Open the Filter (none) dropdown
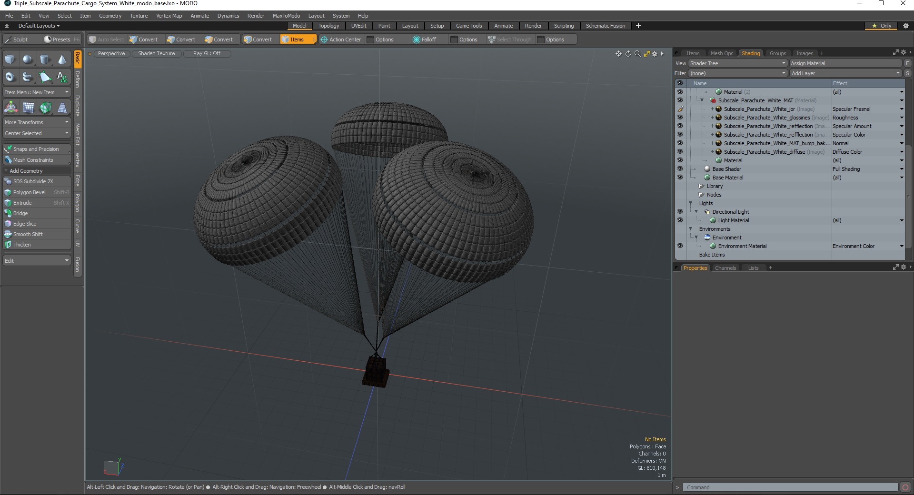The width and height of the screenshot is (914, 495). click(738, 73)
